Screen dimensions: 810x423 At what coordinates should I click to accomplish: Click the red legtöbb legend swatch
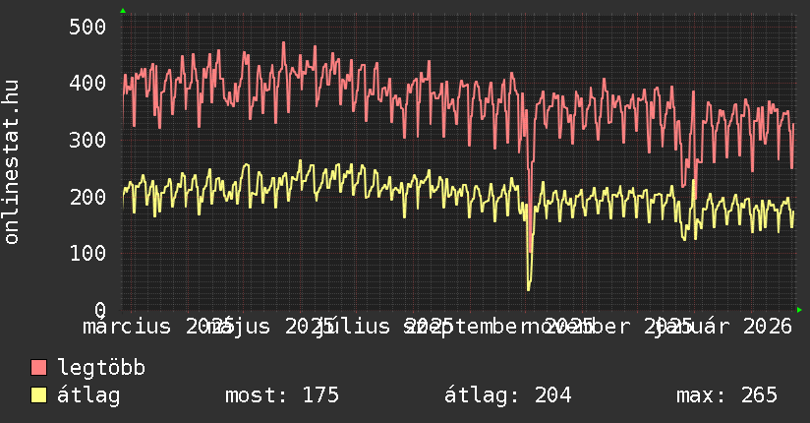(x=39, y=368)
